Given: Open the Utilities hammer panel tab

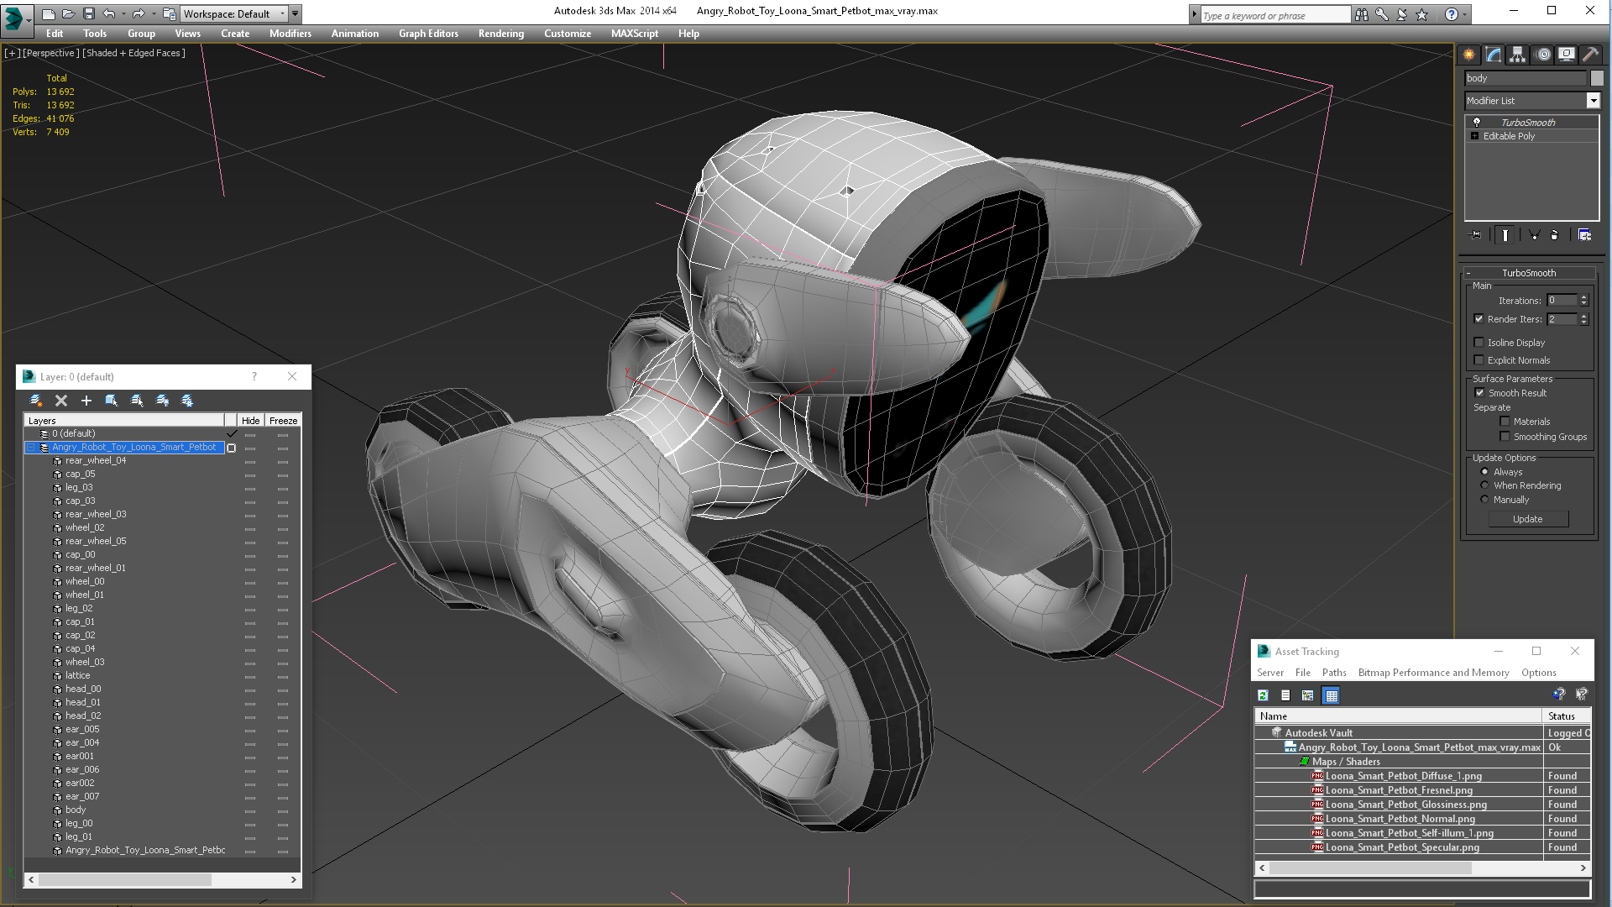Looking at the screenshot, I should click(x=1590, y=55).
